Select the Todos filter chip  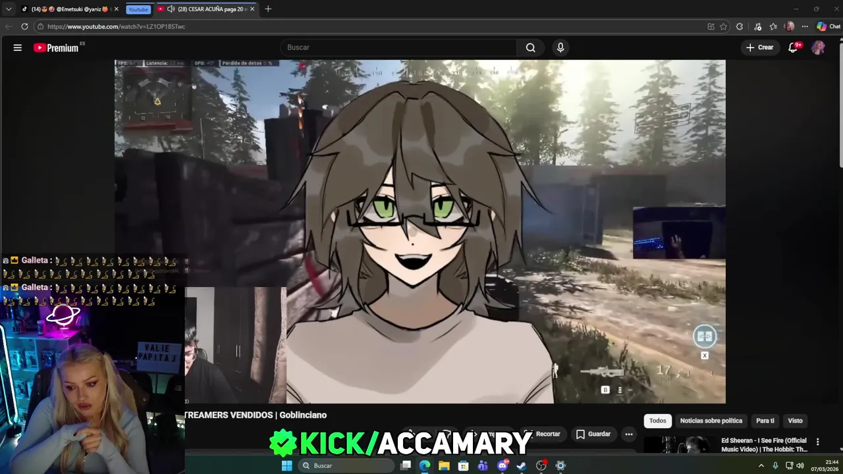coord(657,421)
